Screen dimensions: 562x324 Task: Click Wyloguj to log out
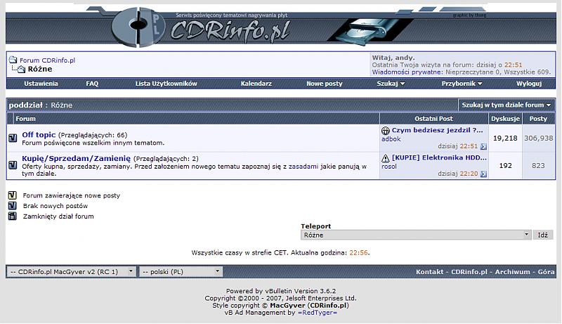click(529, 84)
